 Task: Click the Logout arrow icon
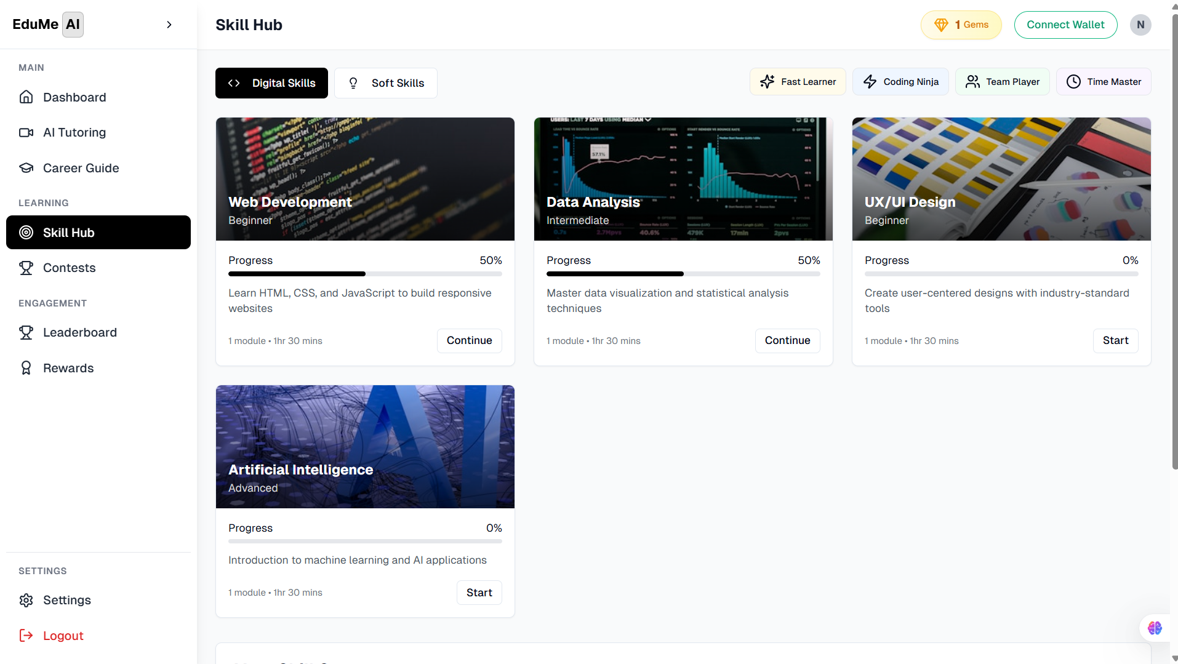click(26, 636)
